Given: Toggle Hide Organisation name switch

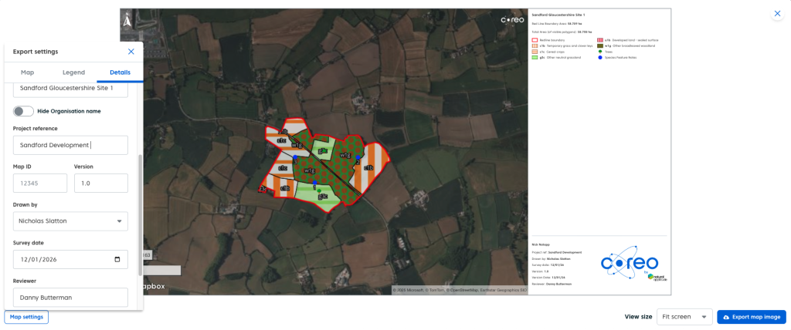Looking at the screenshot, I should (x=23, y=111).
